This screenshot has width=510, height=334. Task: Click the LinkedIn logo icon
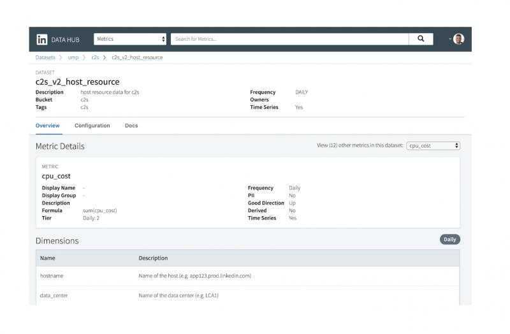tap(41, 40)
